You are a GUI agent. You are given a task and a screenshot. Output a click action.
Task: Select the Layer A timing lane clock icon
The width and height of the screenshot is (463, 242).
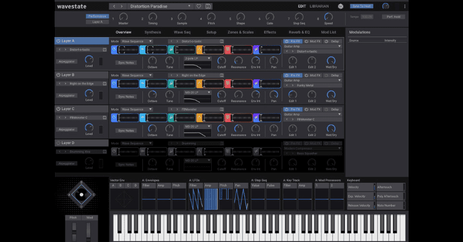tap(114, 50)
